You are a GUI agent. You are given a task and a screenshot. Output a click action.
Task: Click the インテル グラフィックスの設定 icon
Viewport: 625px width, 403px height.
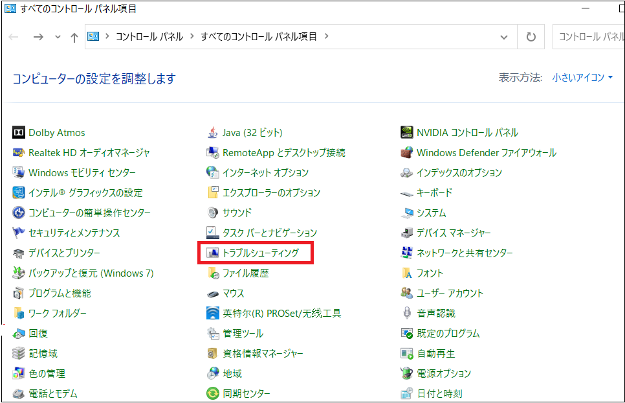tap(18, 192)
